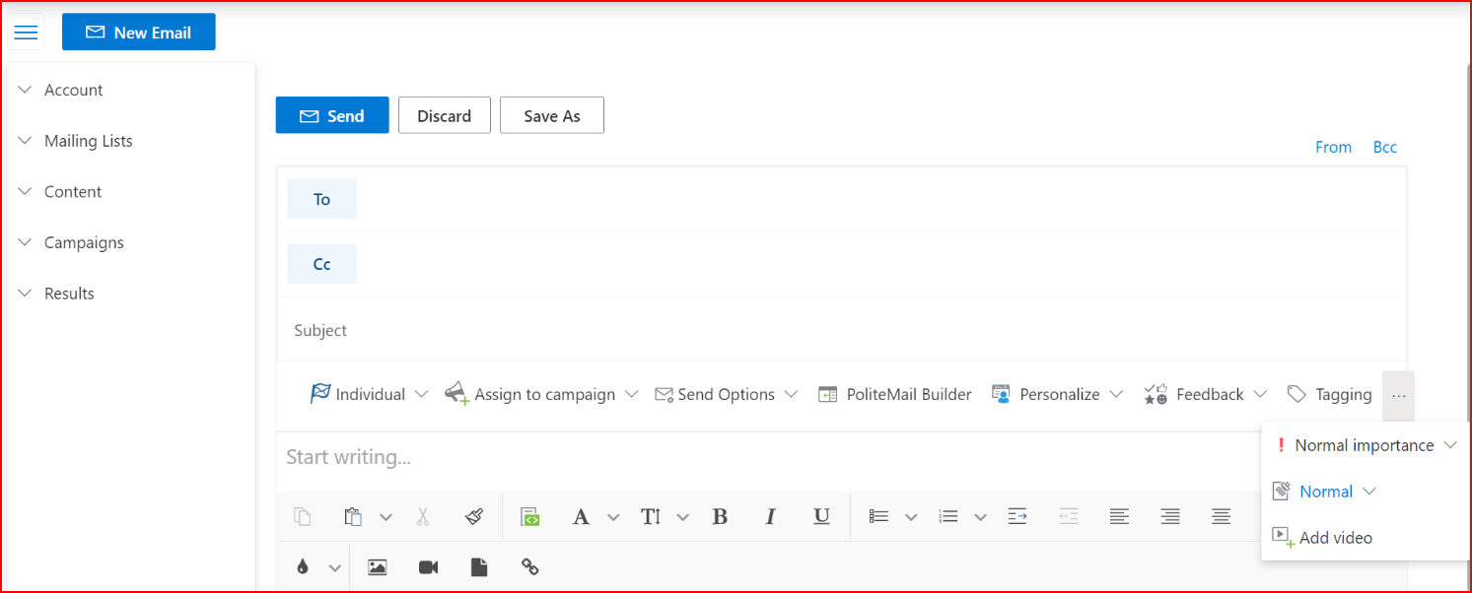Insert an image using the picture icon
The width and height of the screenshot is (1472, 593).
tap(377, 567)
